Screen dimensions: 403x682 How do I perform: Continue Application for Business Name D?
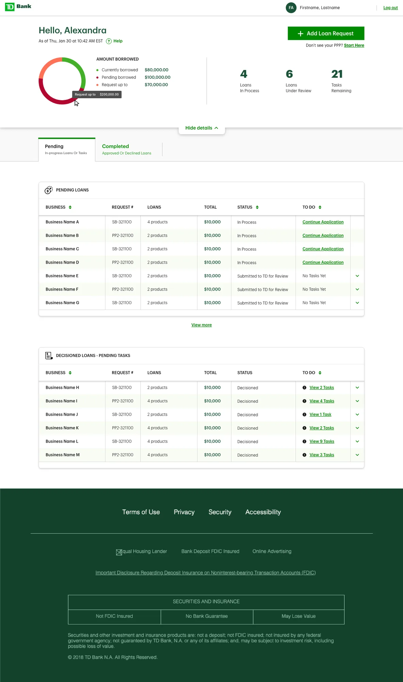(323, 263)
